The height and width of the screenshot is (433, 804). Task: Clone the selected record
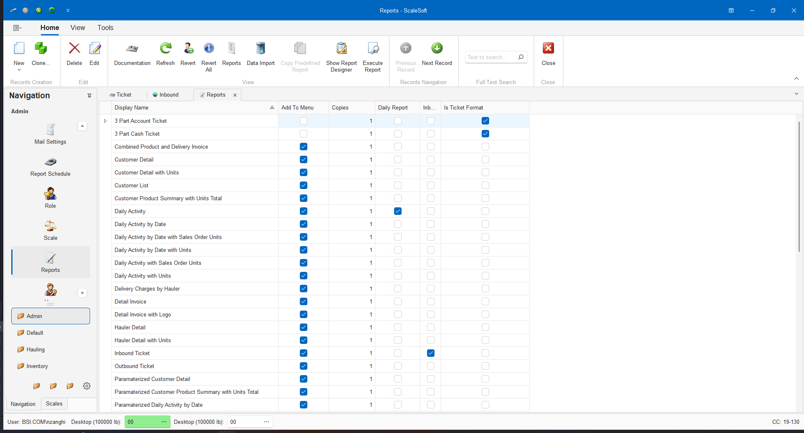pos(41,54)
